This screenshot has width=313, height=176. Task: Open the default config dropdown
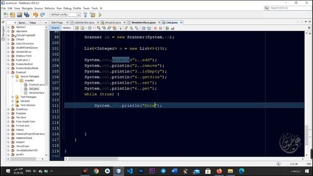tap(65, 15)
